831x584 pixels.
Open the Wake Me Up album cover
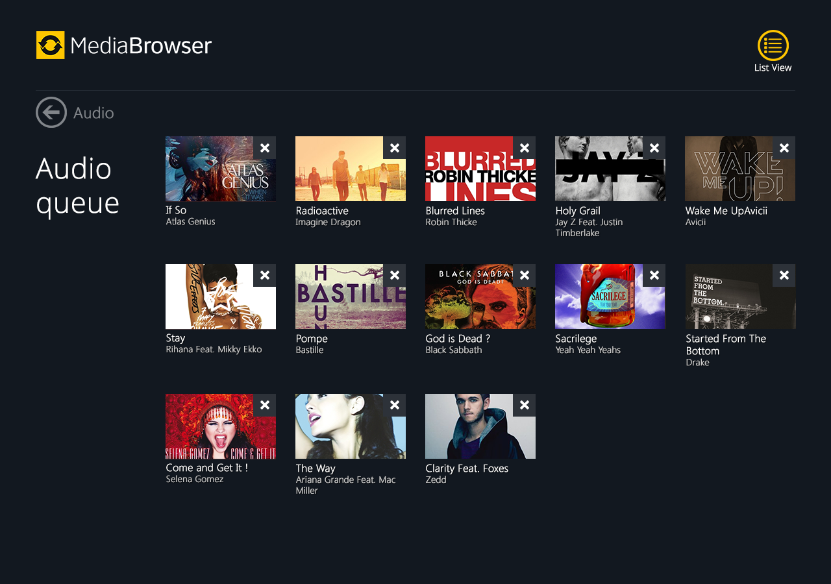coord(740,169)
